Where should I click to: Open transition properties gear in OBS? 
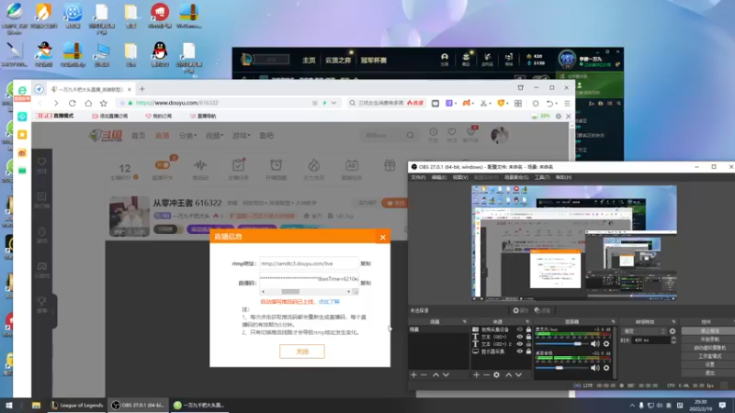[x=673, y=331]
